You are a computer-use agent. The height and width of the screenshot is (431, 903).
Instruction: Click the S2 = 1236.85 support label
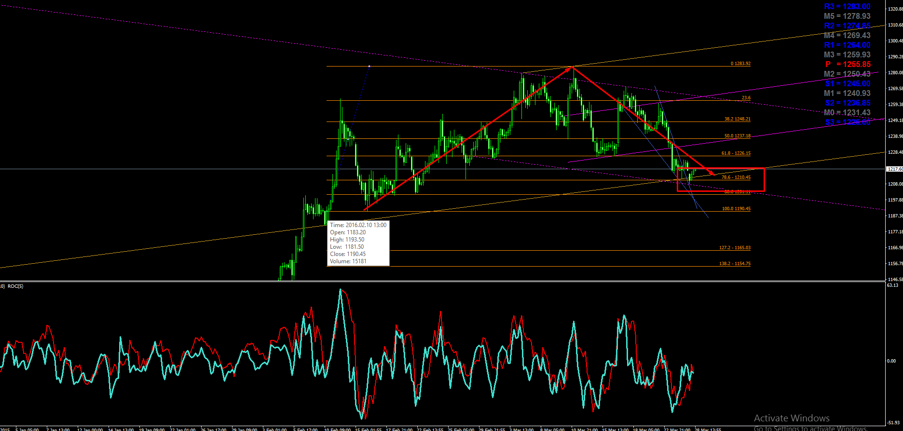tap(848, 103)
